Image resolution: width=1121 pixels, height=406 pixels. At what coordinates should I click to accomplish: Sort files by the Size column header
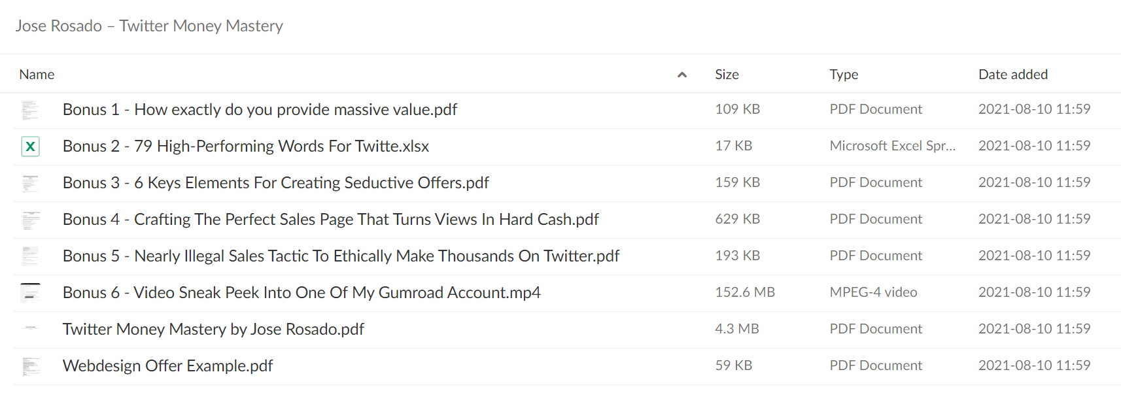tap(727, 75)
